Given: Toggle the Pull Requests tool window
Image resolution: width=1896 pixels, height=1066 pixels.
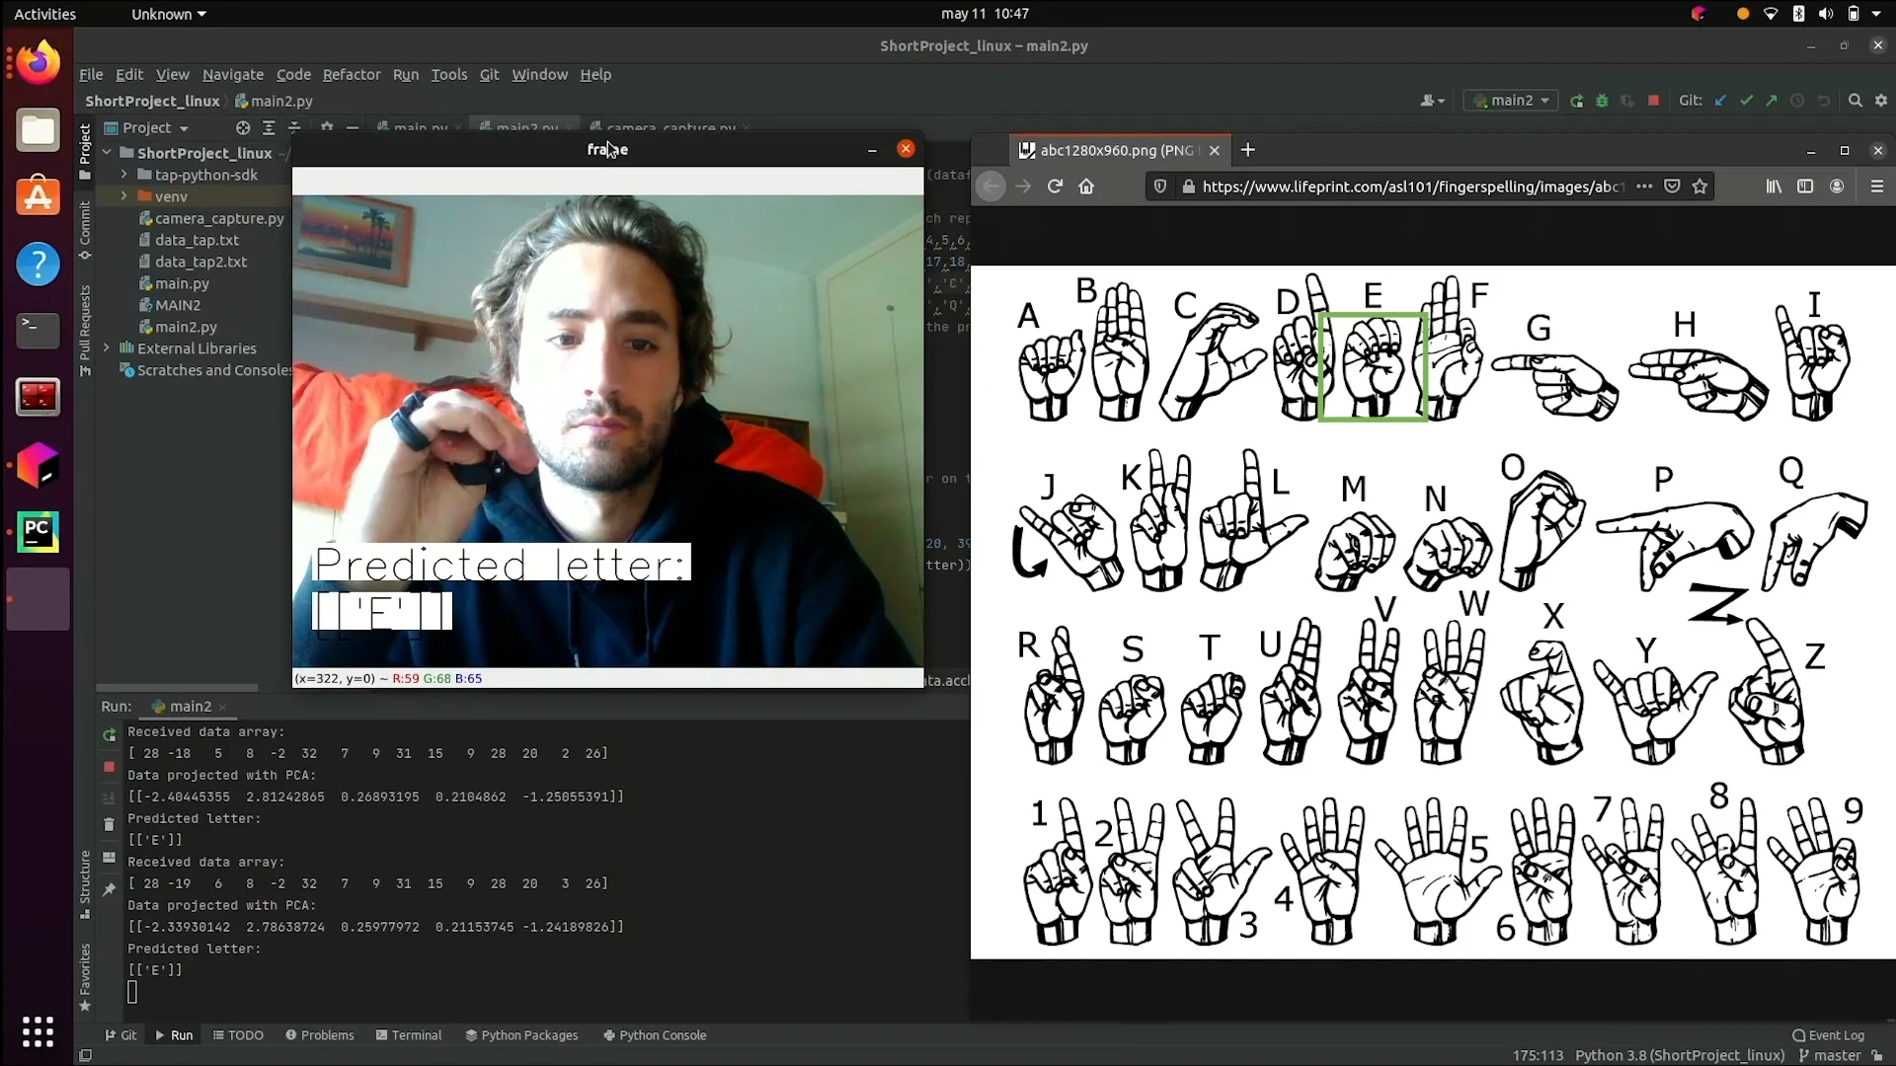Looking at the screenshot, I should (85, 331).
